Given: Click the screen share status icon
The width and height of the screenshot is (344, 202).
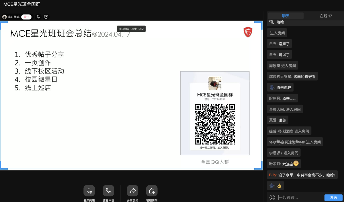Looking at the screenshot, I should [46, 17].
